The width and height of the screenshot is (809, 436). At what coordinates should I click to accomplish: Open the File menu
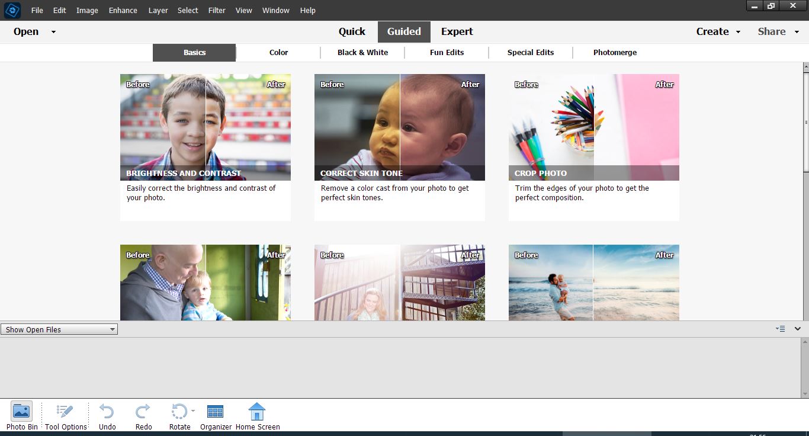pos(37,10)
